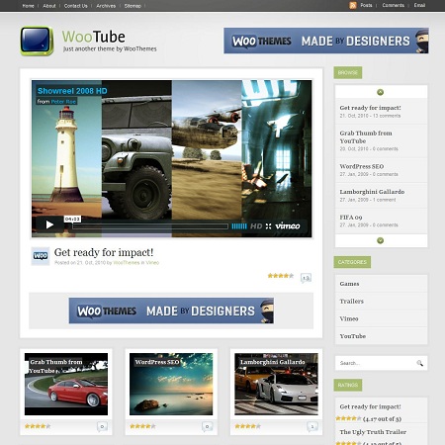This screenshot has width=445, height=445.
Task: Rate WordPress SEO thumbnail stars
Action: point(142,426)
